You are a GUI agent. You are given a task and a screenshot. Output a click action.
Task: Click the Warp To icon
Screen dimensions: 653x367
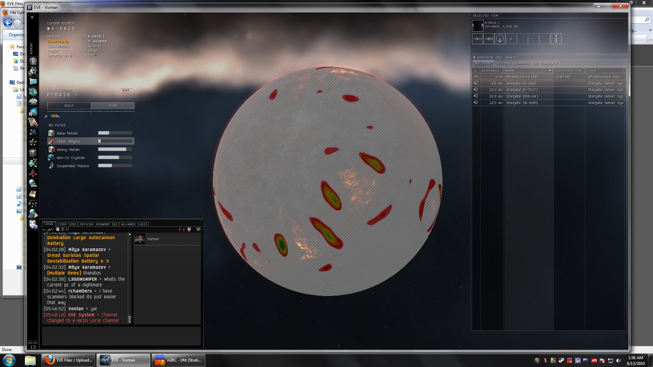(x=489, y=39)
